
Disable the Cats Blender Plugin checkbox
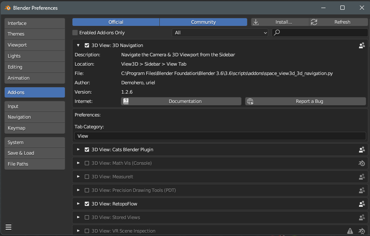(87, 150)
